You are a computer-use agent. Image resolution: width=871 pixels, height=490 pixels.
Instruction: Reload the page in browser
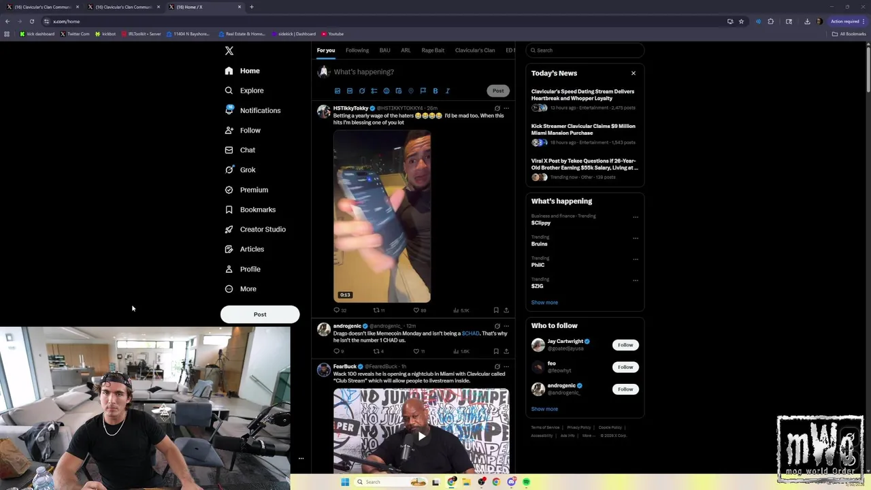point(31,21)
